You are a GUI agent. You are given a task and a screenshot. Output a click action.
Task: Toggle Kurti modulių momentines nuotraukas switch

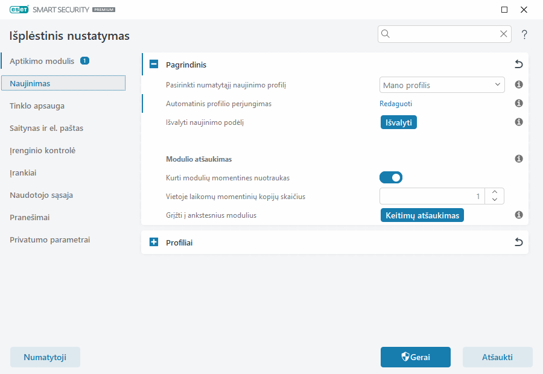pyautogui.click(x=390, y=177)
